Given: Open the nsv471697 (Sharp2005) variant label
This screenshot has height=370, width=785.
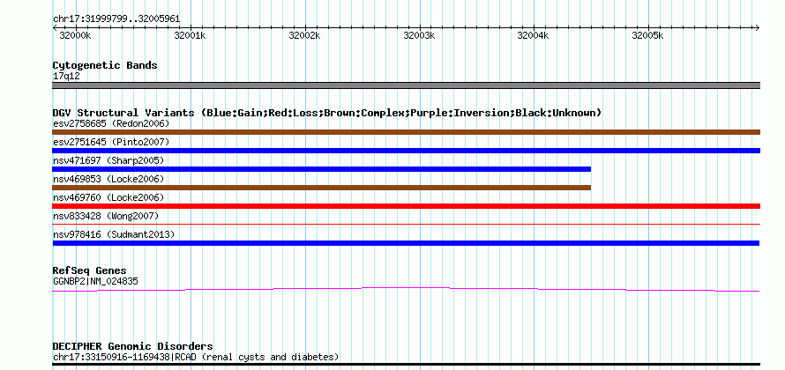Looking at the screenshot, I should pos(108,160).
